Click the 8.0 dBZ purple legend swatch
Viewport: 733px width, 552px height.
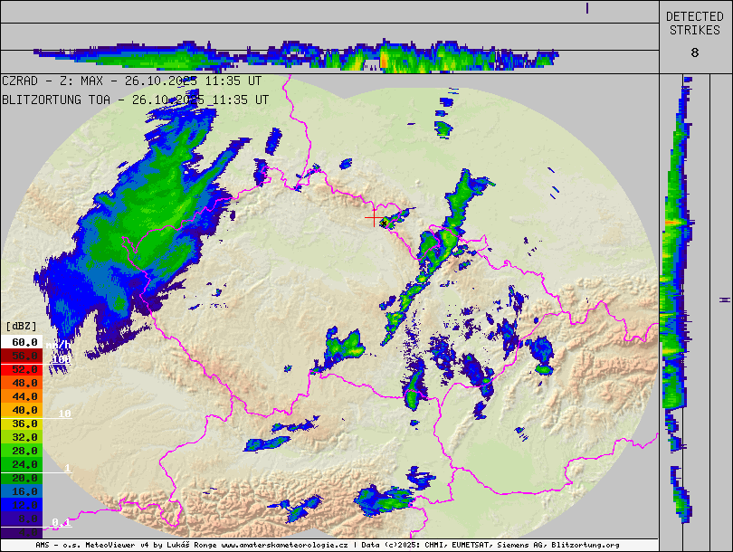tap(23, 519)
